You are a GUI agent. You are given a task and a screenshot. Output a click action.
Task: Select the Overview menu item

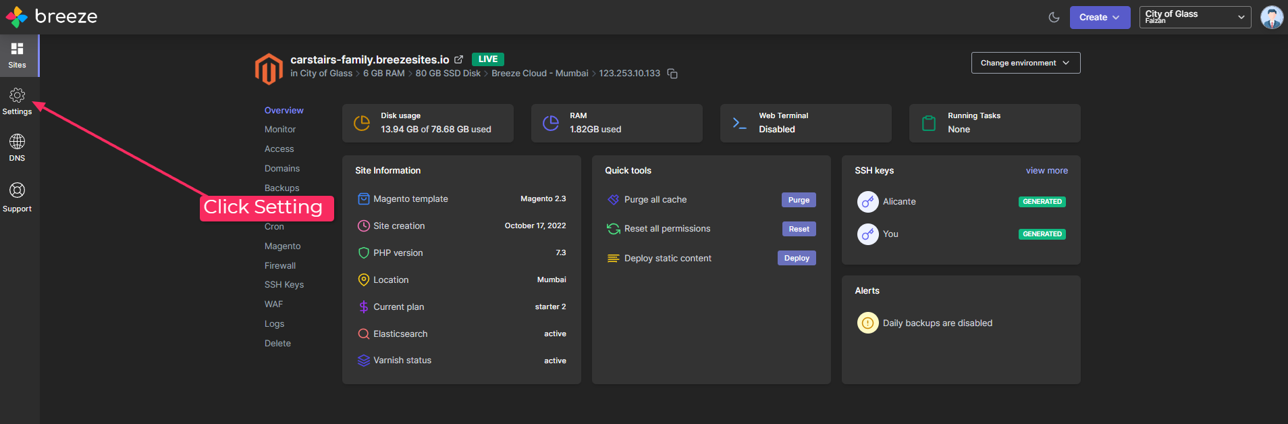(284, 110)
